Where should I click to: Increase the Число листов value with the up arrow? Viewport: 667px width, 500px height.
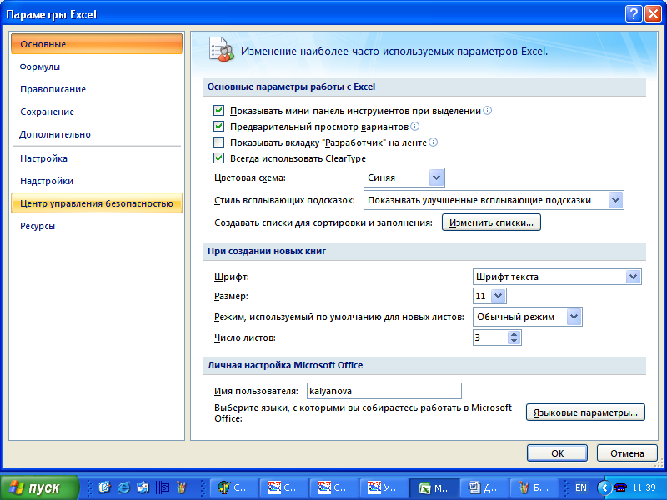tap(514, 334)
